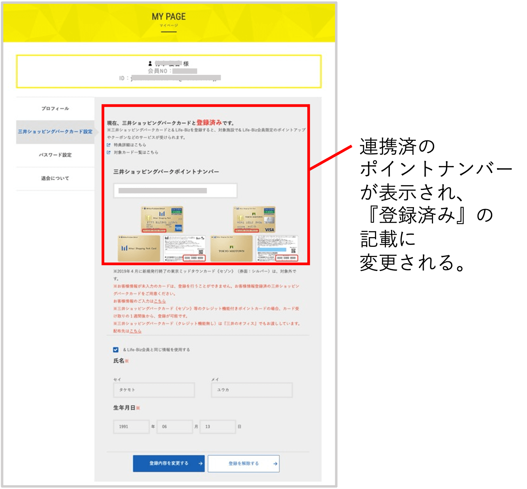Click the セイ field containing タケモト
Viewport: 527px width, 489px height.
154,390
